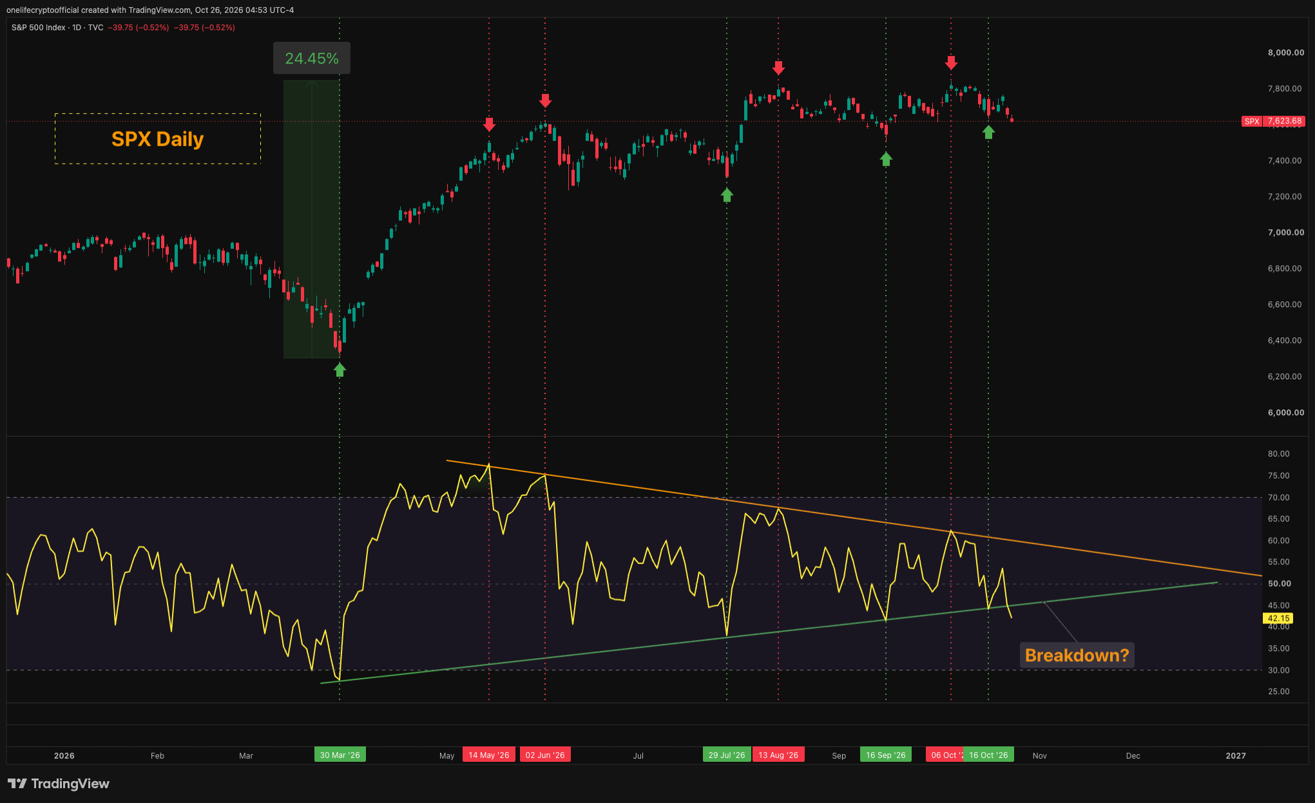Screen dimensions: 1315x803
Task: Click the 6,600.00 price axis label
Action: pyautogui.click(x=1285, y=305)
